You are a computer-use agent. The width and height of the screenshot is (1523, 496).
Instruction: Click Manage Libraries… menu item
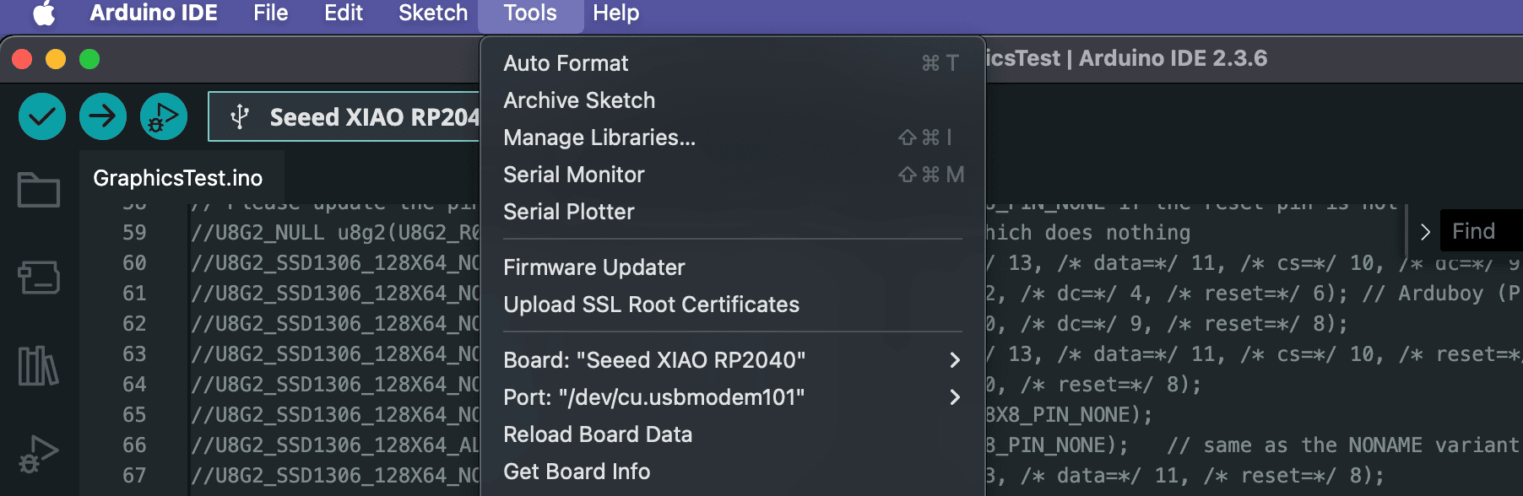click(x=599, y=137)
